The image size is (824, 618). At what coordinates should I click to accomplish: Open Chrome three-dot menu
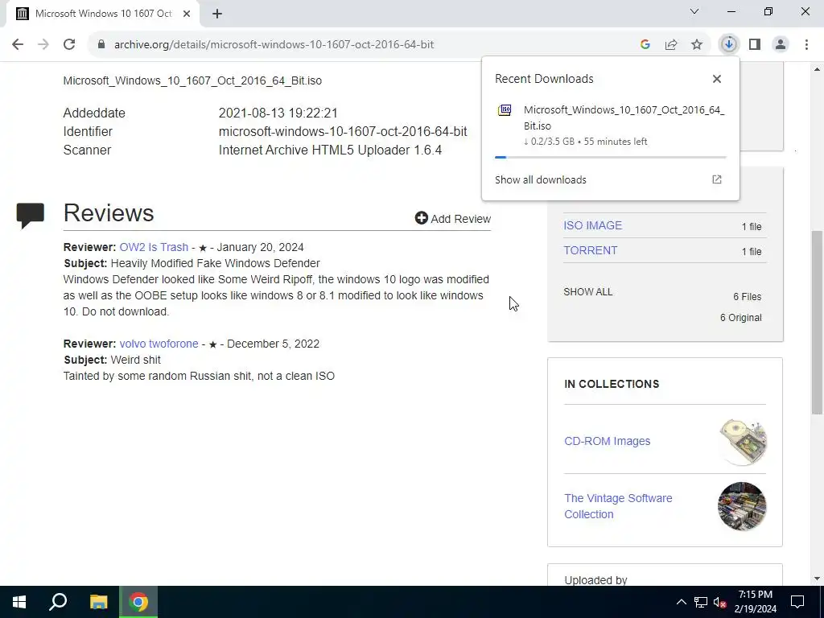(806, 45)
